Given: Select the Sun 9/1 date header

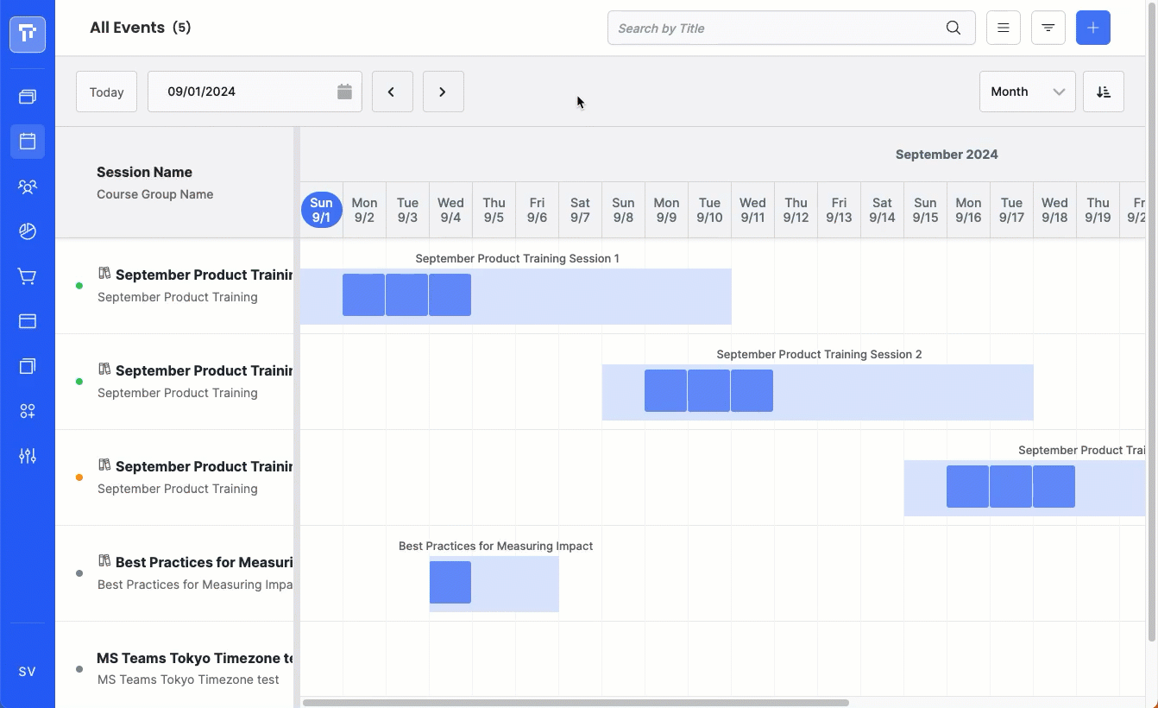Looking at the screenshot, I should [321, 210].
